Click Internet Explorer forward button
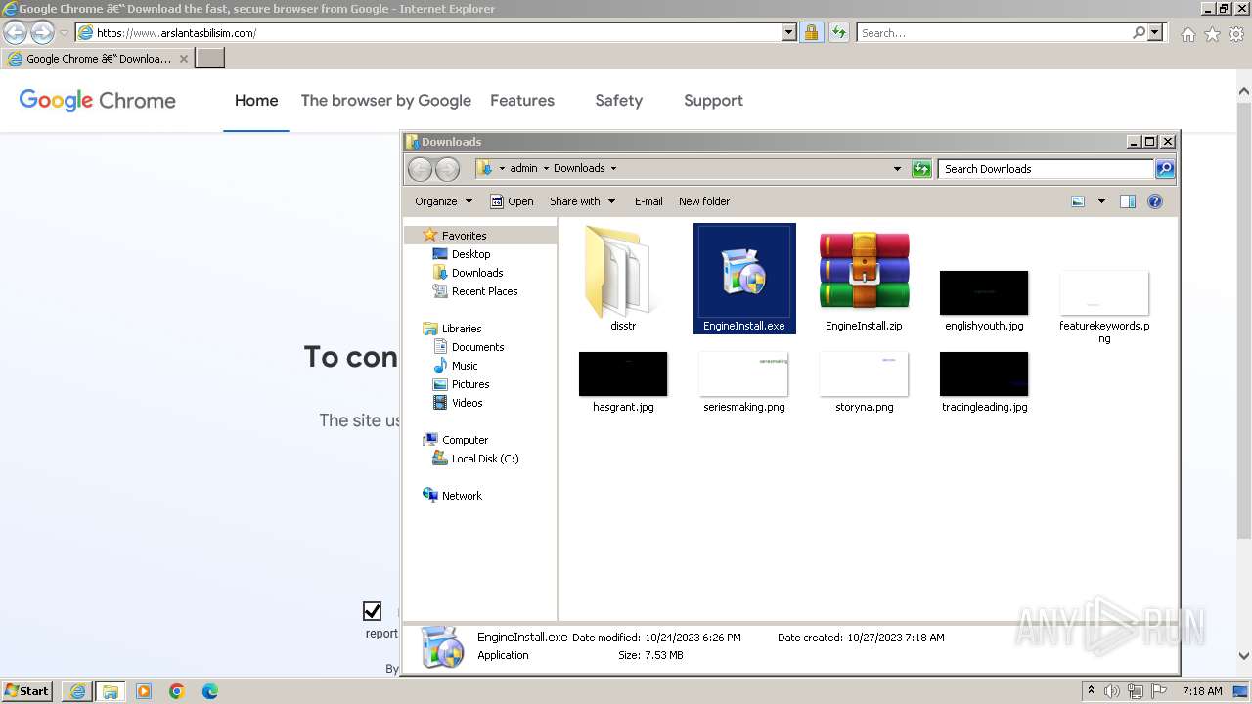 point(42,32)
